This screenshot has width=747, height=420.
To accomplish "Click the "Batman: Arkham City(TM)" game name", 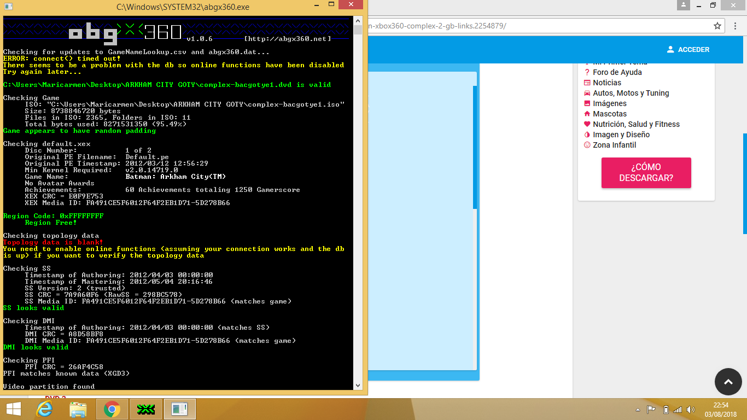I will tap(176, 177).
